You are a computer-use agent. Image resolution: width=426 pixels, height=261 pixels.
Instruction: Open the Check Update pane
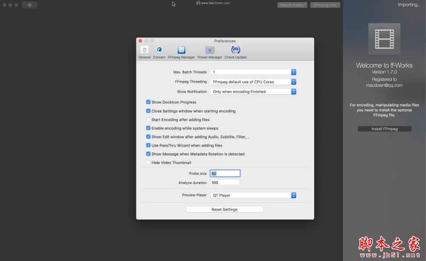point(235,52)
